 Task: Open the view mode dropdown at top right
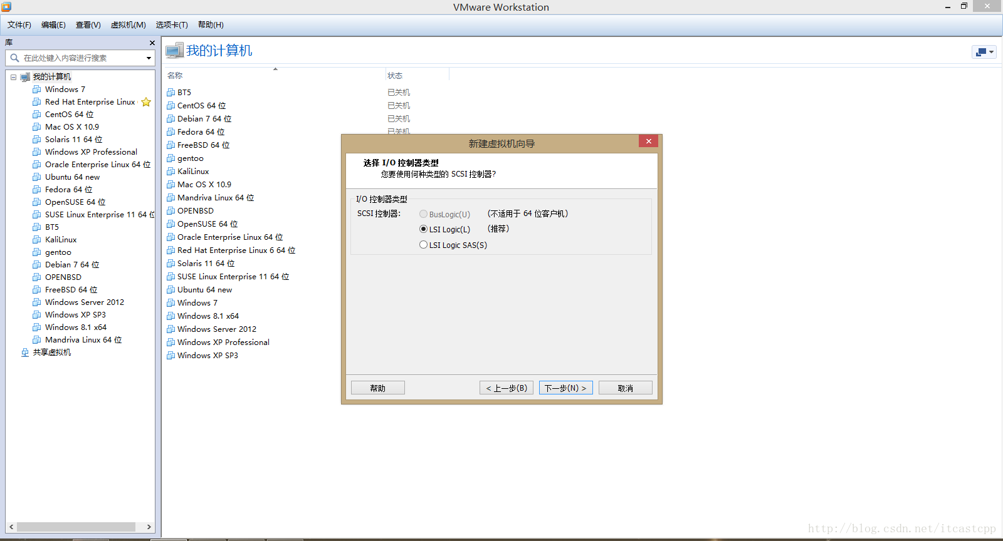984,52
